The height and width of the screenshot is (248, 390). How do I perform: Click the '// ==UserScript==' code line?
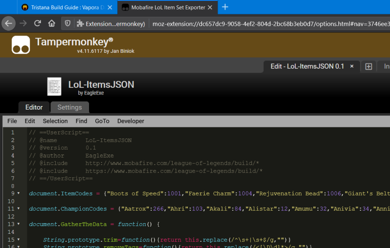[59, 133]
